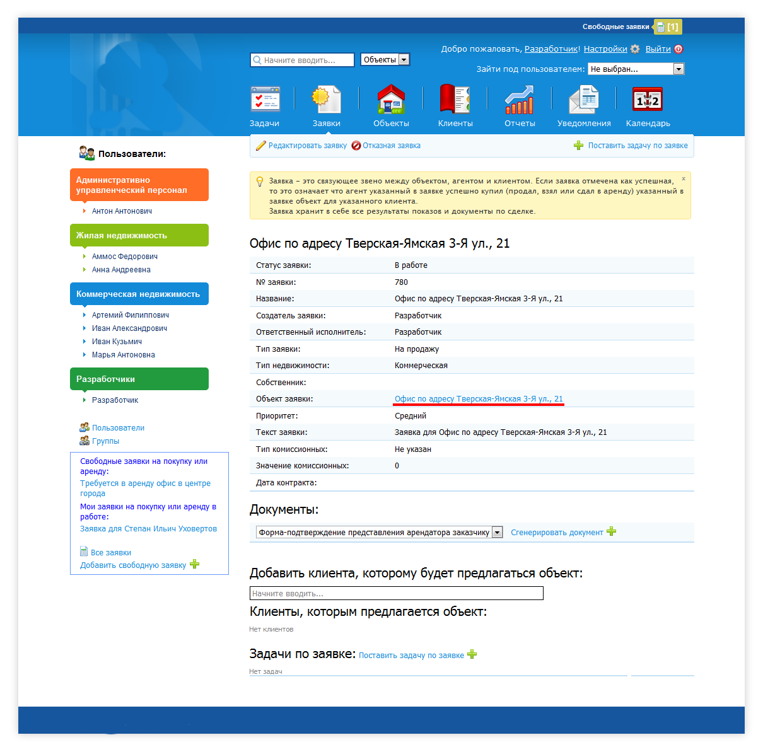Click the Нет клиентов text
This screenshot has height=752, width=763.
[x=271, y=629]
